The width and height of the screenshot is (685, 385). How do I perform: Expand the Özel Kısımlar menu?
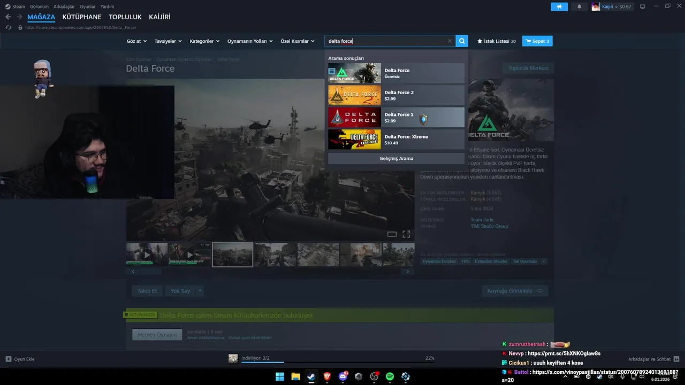pos(298,41)
